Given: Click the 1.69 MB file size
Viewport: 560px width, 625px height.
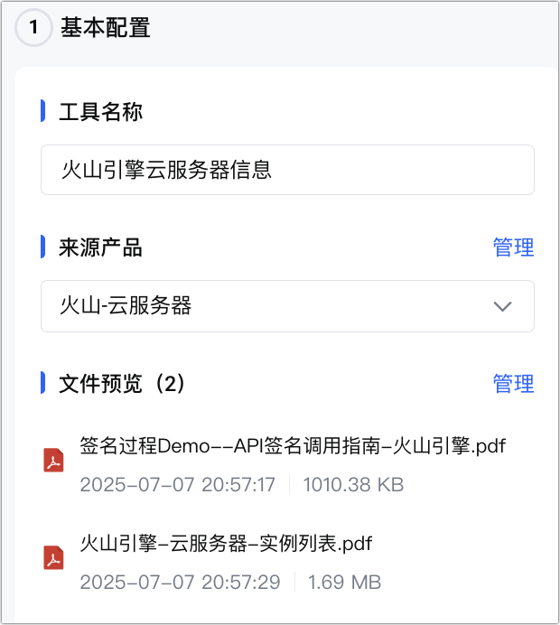Looking at the screenshot, I should pyautogui.click(x=344, y=582).
